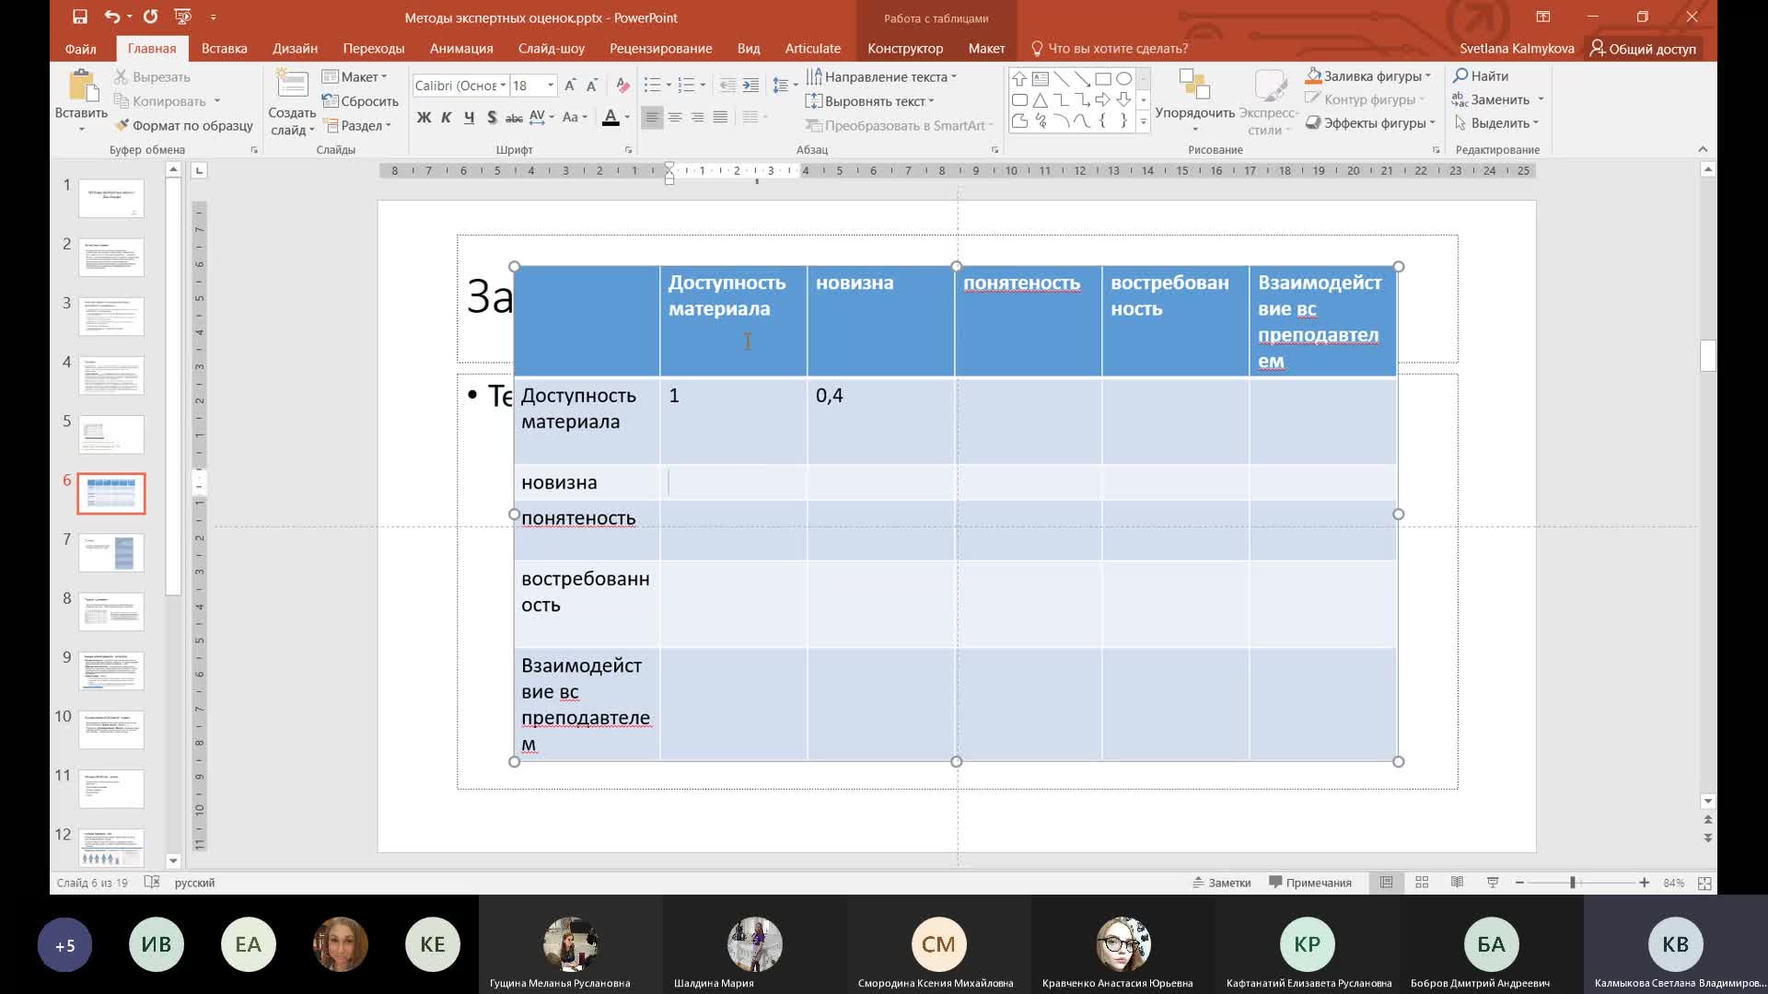The height and width of the screenshot is (994, 1768).
Task: Select slide 5 thumbnail
Action: coord(111,434)
